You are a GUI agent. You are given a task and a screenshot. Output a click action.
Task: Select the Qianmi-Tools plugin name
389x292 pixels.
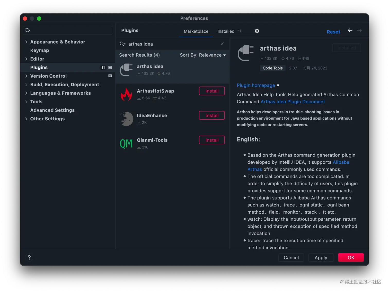[x=152, y=140]
